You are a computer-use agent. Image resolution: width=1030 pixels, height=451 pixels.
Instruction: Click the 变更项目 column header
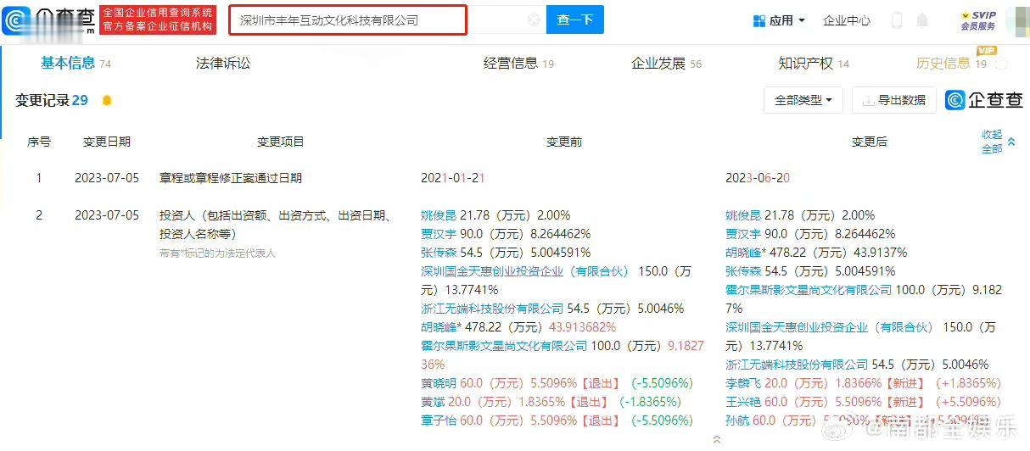[281, 142]
